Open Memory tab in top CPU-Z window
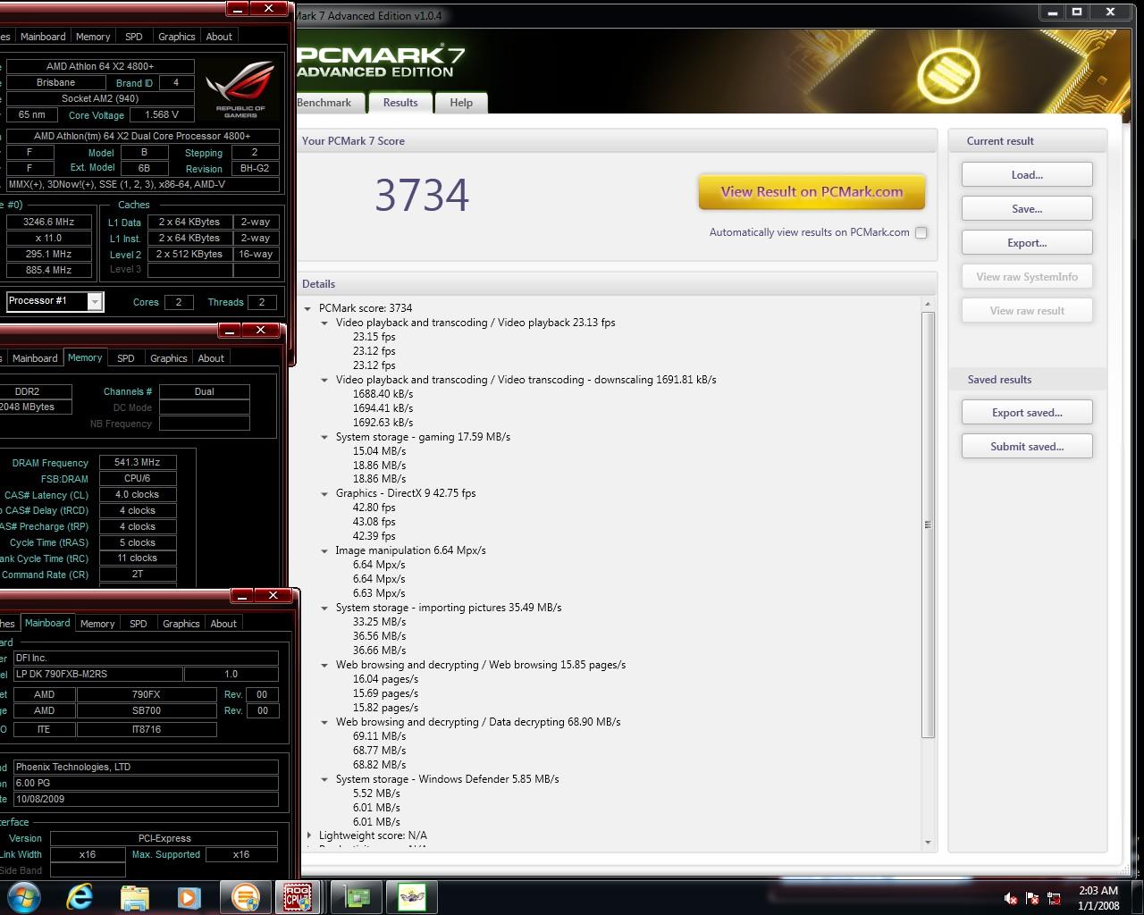The image size is (1144, 915). (x=93, y=37)
